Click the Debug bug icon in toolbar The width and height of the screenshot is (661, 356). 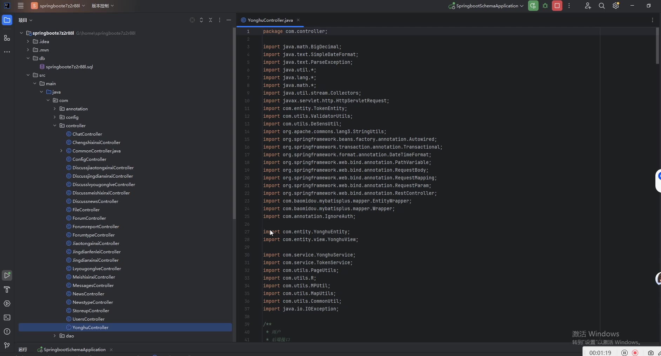pos(545,6)
